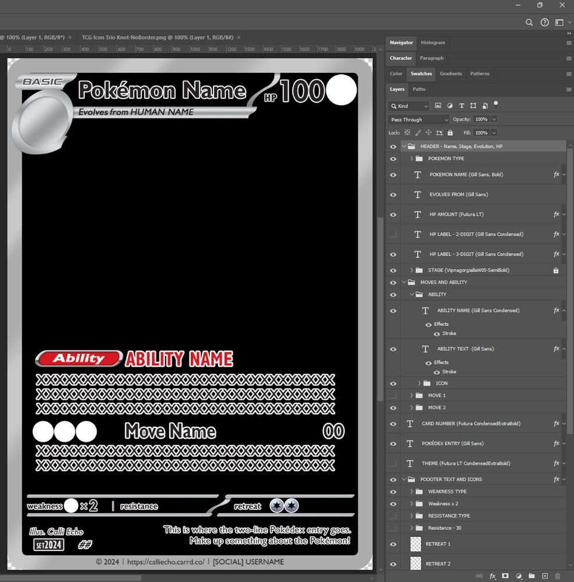
Task: Filter layers by type layers icon
Action: point(462,106)
